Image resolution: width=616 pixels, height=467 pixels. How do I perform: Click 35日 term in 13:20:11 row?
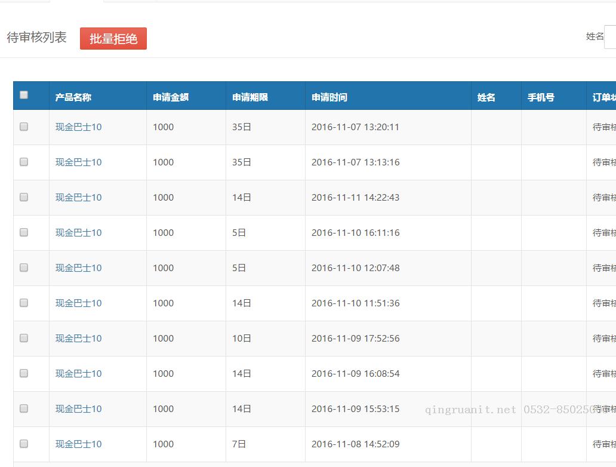coord(242,127)
